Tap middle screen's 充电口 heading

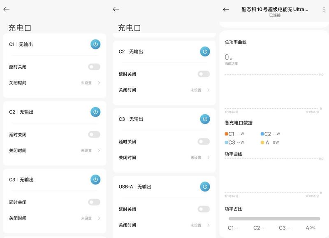tap(130, 28)
